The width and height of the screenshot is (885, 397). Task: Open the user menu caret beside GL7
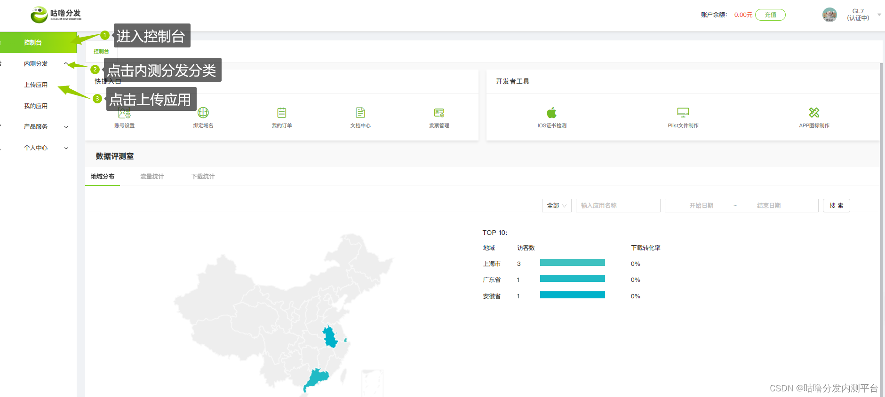click(879, 15)
